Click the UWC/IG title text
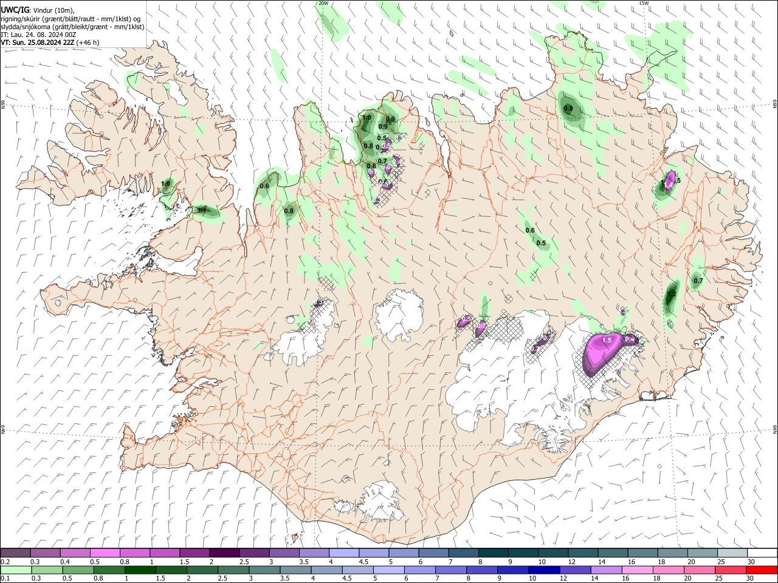778x583 pixels. click(15, 9)
